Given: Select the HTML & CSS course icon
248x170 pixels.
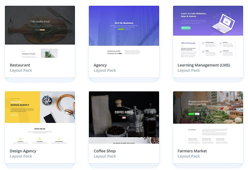Looking at the screenshot, I should tap(220, 52).
